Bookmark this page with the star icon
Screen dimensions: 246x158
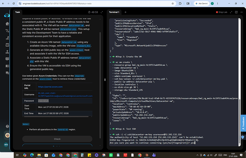(x=173, y=4)
